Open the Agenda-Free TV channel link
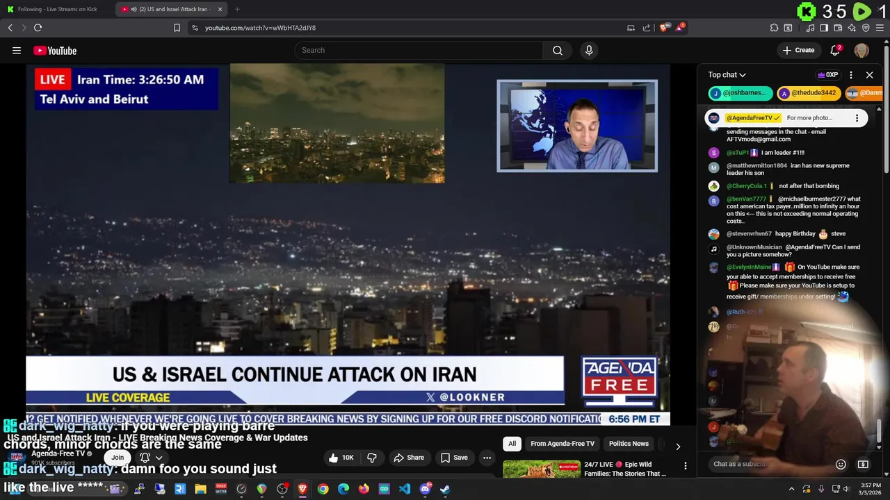890x500 pixels. [58, 453]
